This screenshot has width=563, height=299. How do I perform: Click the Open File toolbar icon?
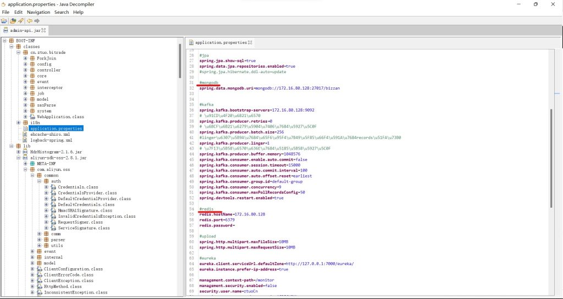click(x=4, y=21)
